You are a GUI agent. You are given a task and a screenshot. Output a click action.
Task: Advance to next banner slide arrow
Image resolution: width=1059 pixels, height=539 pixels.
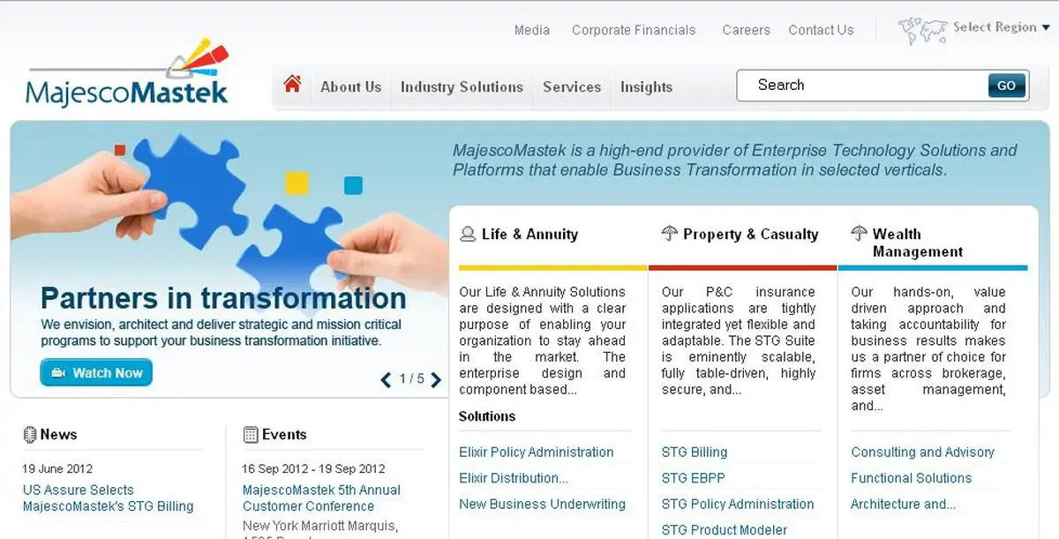435,380
